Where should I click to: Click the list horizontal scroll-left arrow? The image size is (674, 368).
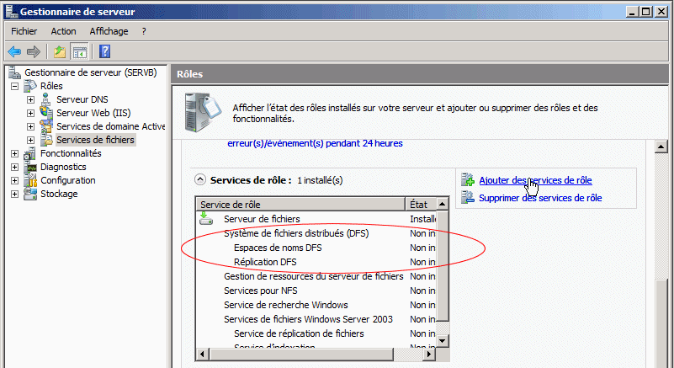203,355
